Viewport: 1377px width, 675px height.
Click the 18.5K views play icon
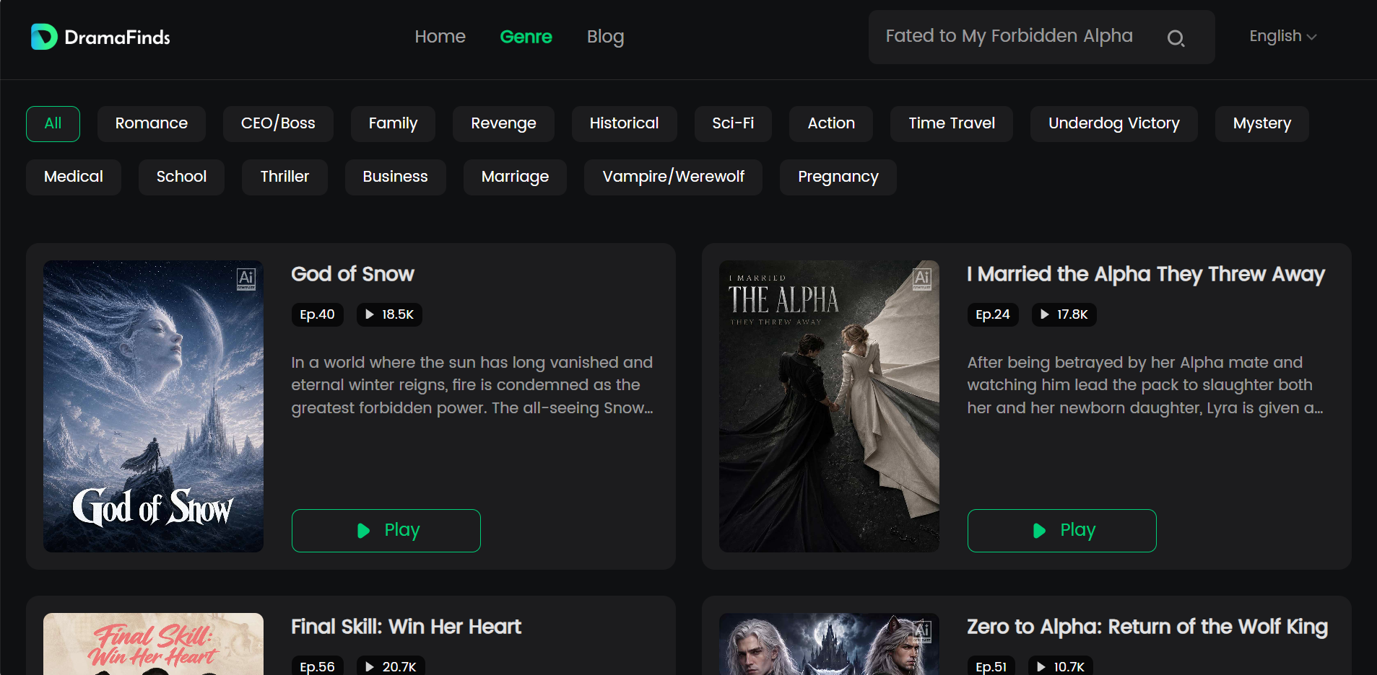pos(370,314)
